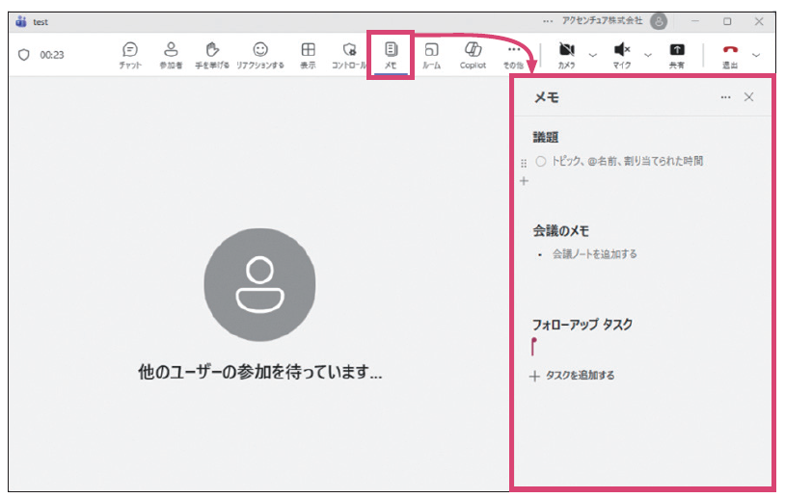785x498 pixels.
Task: Click the meeting timer 00:23
Action: (x=52, y=55)
